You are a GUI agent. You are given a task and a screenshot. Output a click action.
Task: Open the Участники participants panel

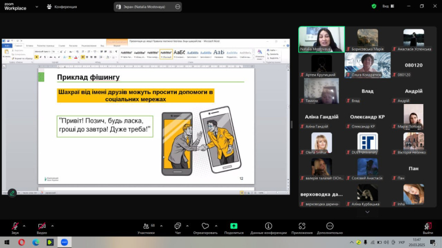[x=146, y=227]
